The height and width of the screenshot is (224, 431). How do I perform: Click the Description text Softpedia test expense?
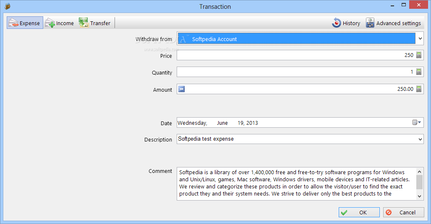(x=206, y=139)
